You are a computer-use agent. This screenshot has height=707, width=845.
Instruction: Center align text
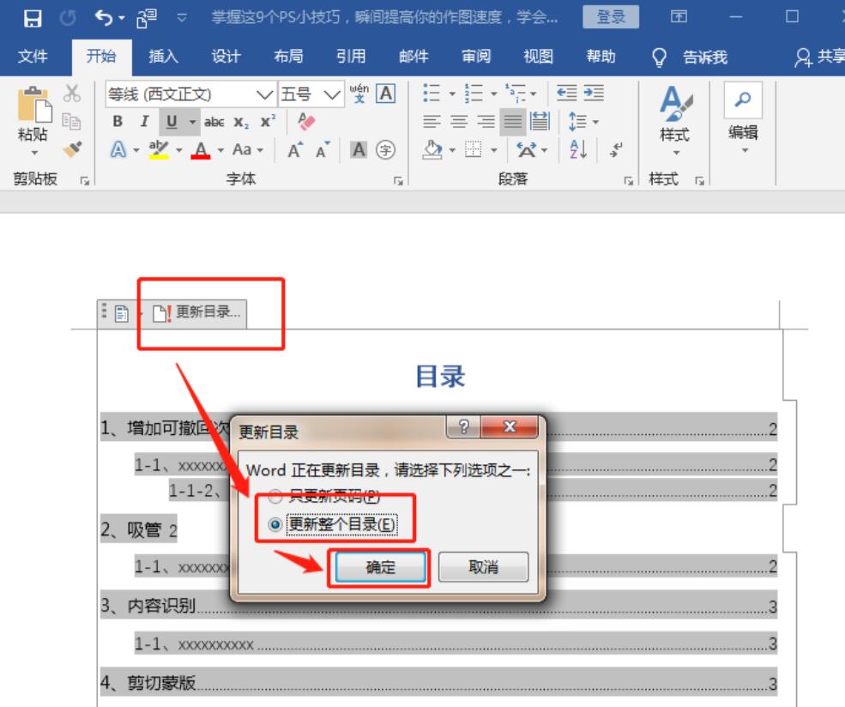[459, 122]
